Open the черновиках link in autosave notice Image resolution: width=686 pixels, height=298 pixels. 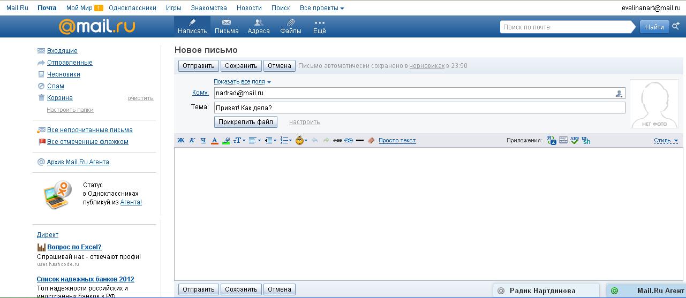click(427, 66)
